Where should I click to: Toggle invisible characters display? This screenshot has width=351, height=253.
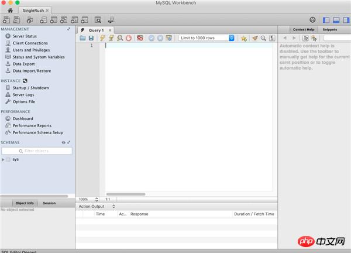(x=272, y=38)
